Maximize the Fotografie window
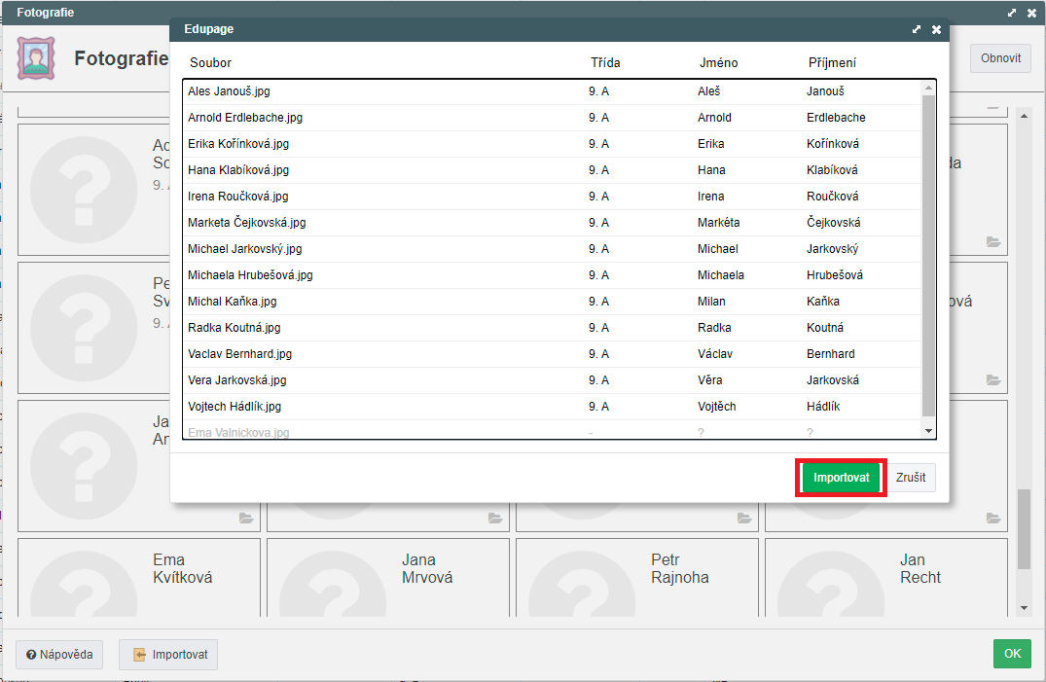The width and height of the screenshot is (1046, 682). 1012,13
